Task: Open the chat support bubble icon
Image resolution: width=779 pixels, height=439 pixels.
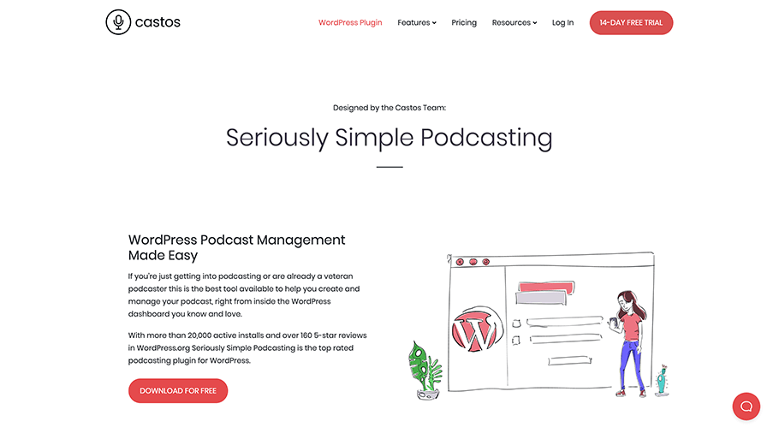Action: tap(746, 406)
